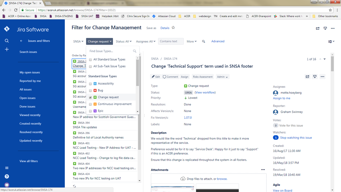Viewport: 341px width, 192px height.
Task: Open issue SNSA-394 SNSA Tile updates
Action: [x=105, y=125]
